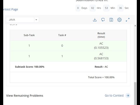Click the download code icon

point(95,20)
